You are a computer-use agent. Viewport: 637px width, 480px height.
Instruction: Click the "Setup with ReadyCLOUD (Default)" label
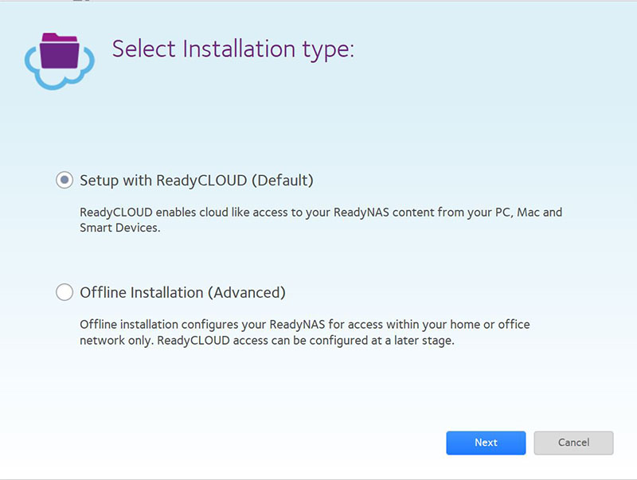tap(197, 181)
